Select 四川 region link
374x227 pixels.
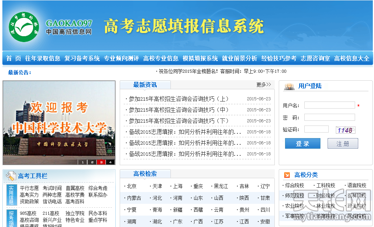coord(265,210)
